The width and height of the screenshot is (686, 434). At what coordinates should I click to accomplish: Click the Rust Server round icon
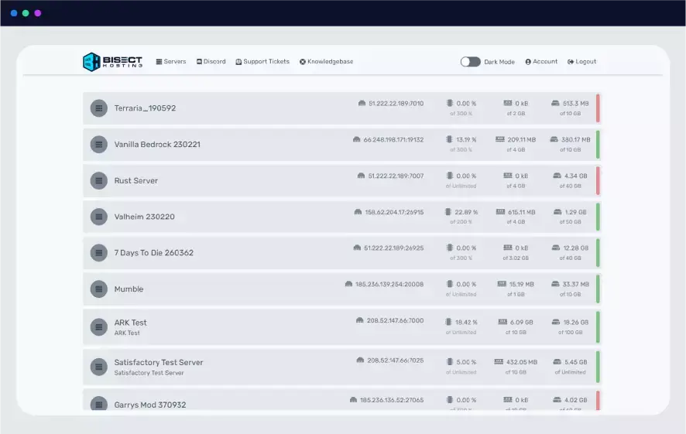99,180
